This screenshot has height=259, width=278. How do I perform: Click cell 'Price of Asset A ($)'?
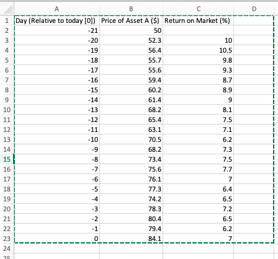coord(131,20)
